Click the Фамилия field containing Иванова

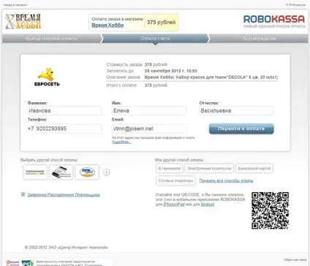point(64,110)
